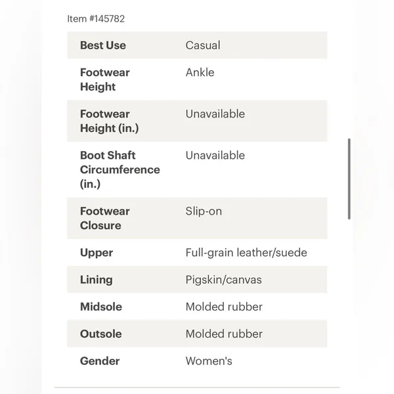Click the Women's value
Image resolution: width=394 pixels, height=394 pixels.
(x=209, y=361)
